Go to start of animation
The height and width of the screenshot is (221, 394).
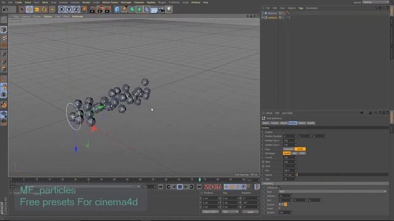pos(161,187)
